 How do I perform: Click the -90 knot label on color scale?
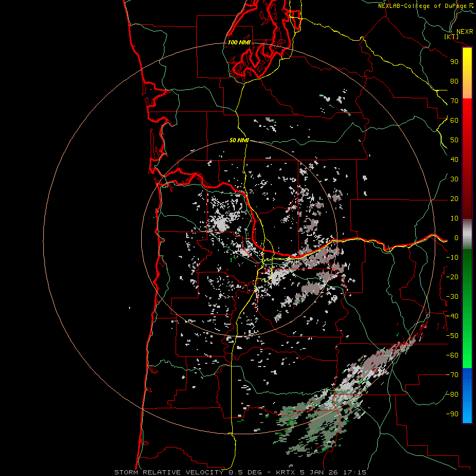tap(452, 414)
